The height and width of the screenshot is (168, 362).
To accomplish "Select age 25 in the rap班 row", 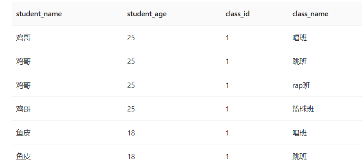I will click(x=131, y=85).
